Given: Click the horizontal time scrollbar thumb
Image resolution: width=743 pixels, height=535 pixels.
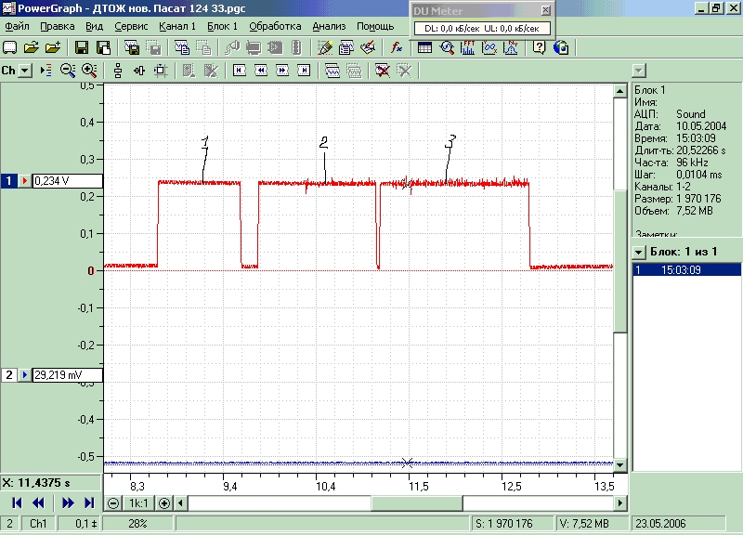Looking at the screenshot, I should coord(417,503).
